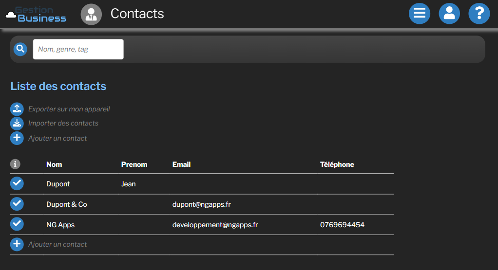Click the Gestion Business logo
This screenshot has height=270, width=498.
(x=36, y=14)
